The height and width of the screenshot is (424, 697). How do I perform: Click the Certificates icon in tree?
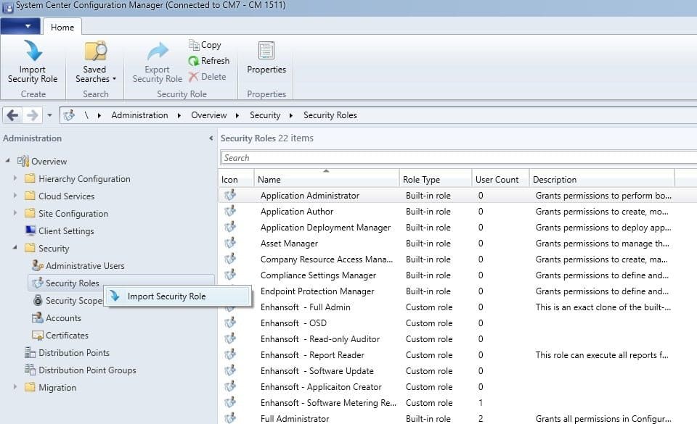37,335
